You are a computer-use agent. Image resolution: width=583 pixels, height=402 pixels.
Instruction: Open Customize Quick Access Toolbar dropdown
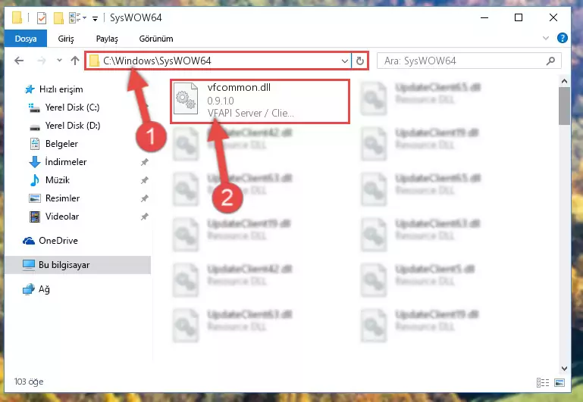[x=96, y=18]
